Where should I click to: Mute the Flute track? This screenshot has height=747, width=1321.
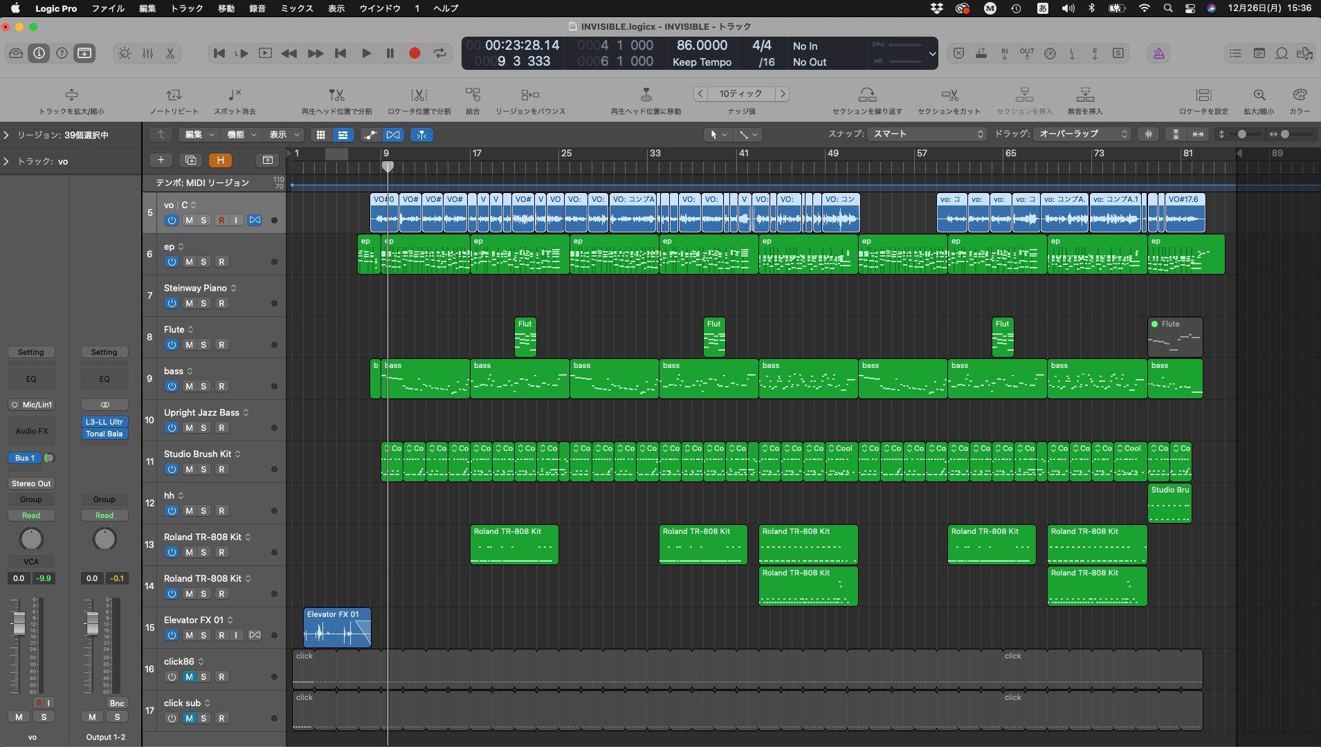[x=189, y=345]
